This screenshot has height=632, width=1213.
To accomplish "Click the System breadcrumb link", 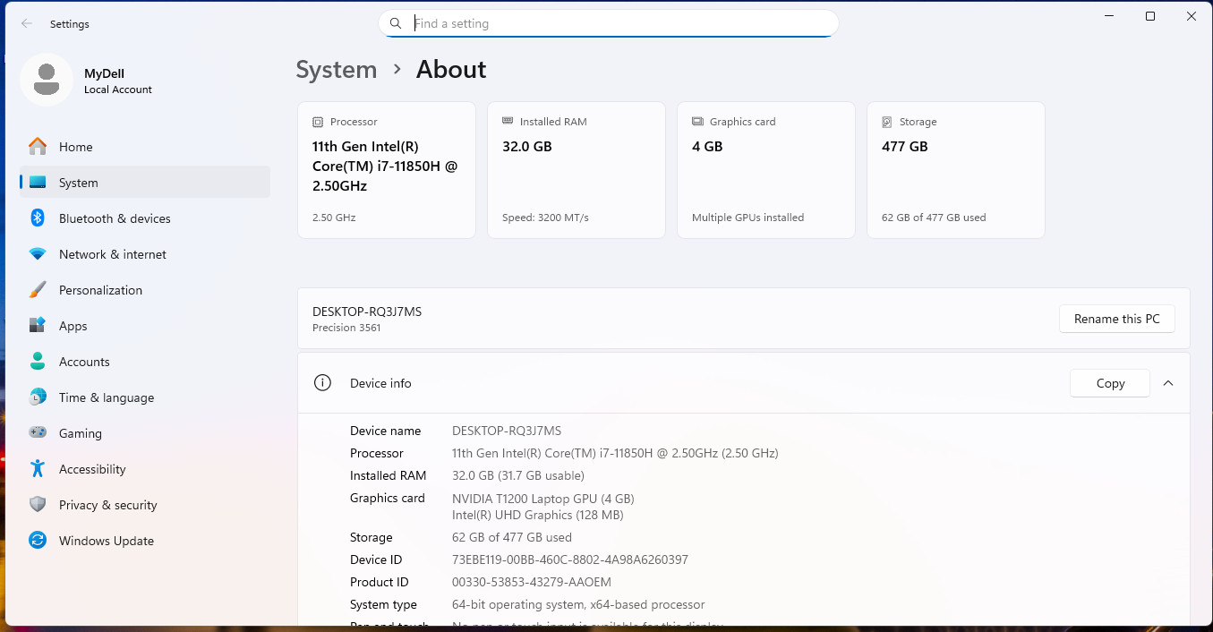I will [x=337, y=70].
